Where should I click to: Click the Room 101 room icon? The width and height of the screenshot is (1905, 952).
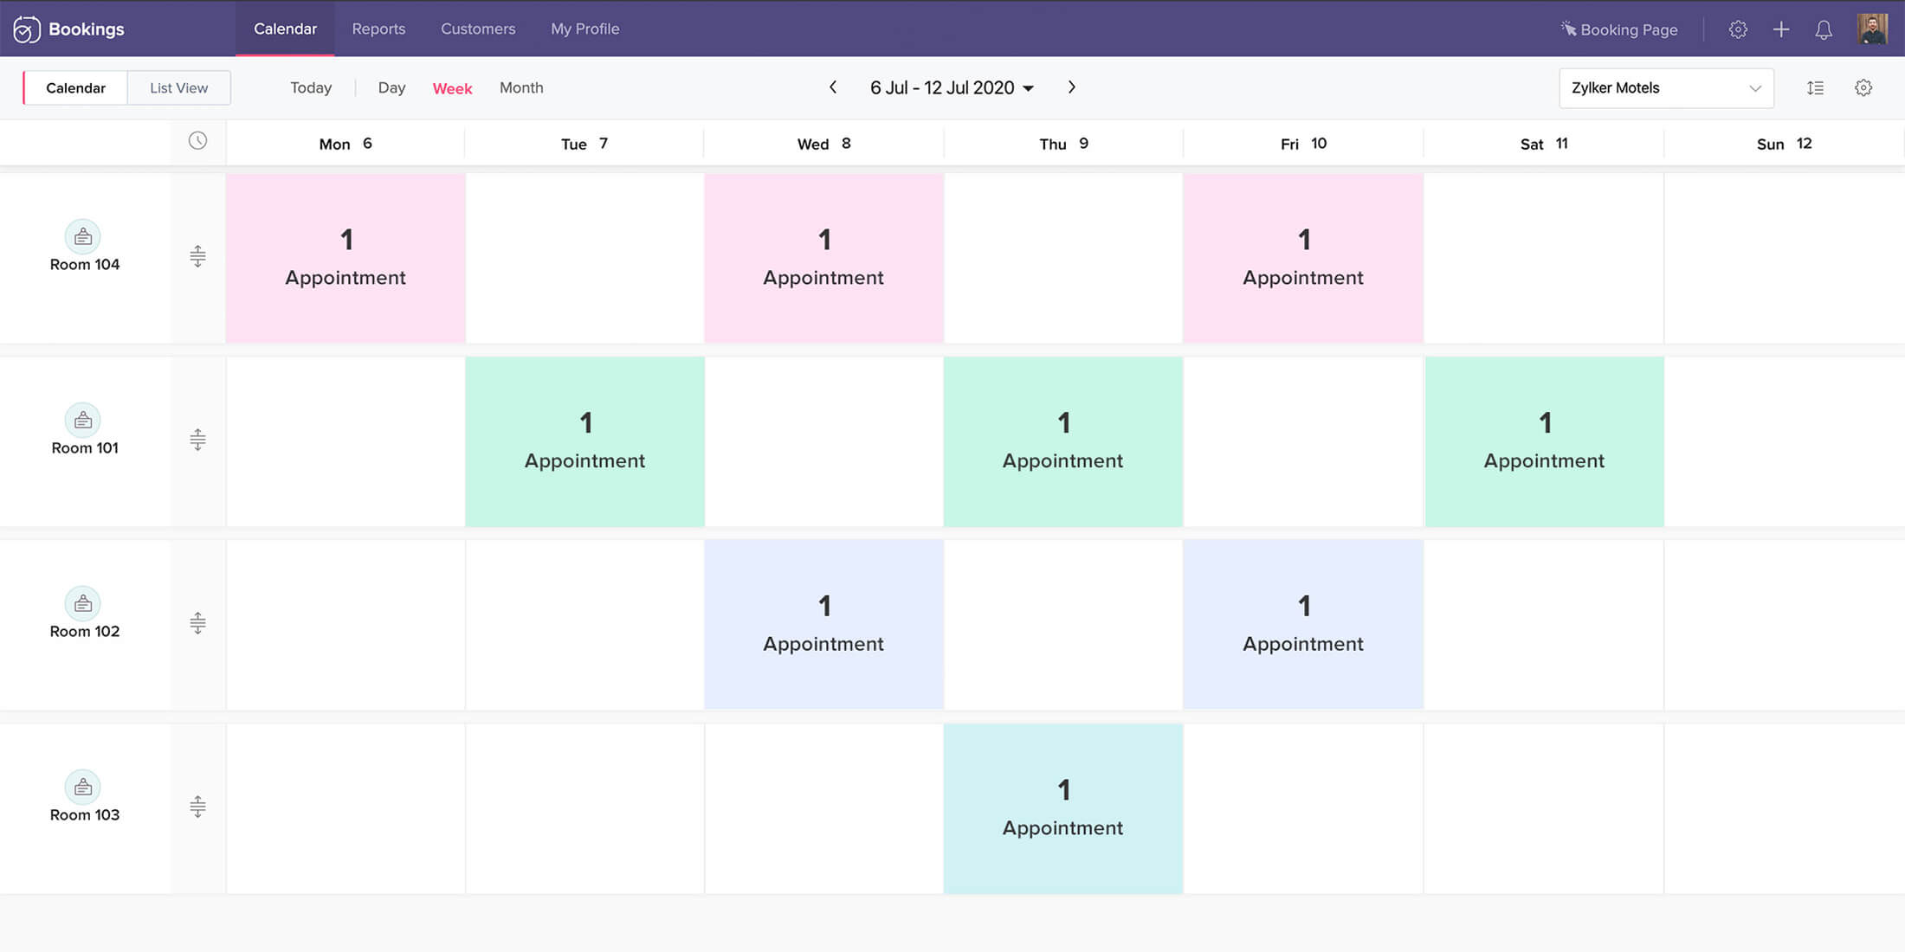click(x=83, y=420)
